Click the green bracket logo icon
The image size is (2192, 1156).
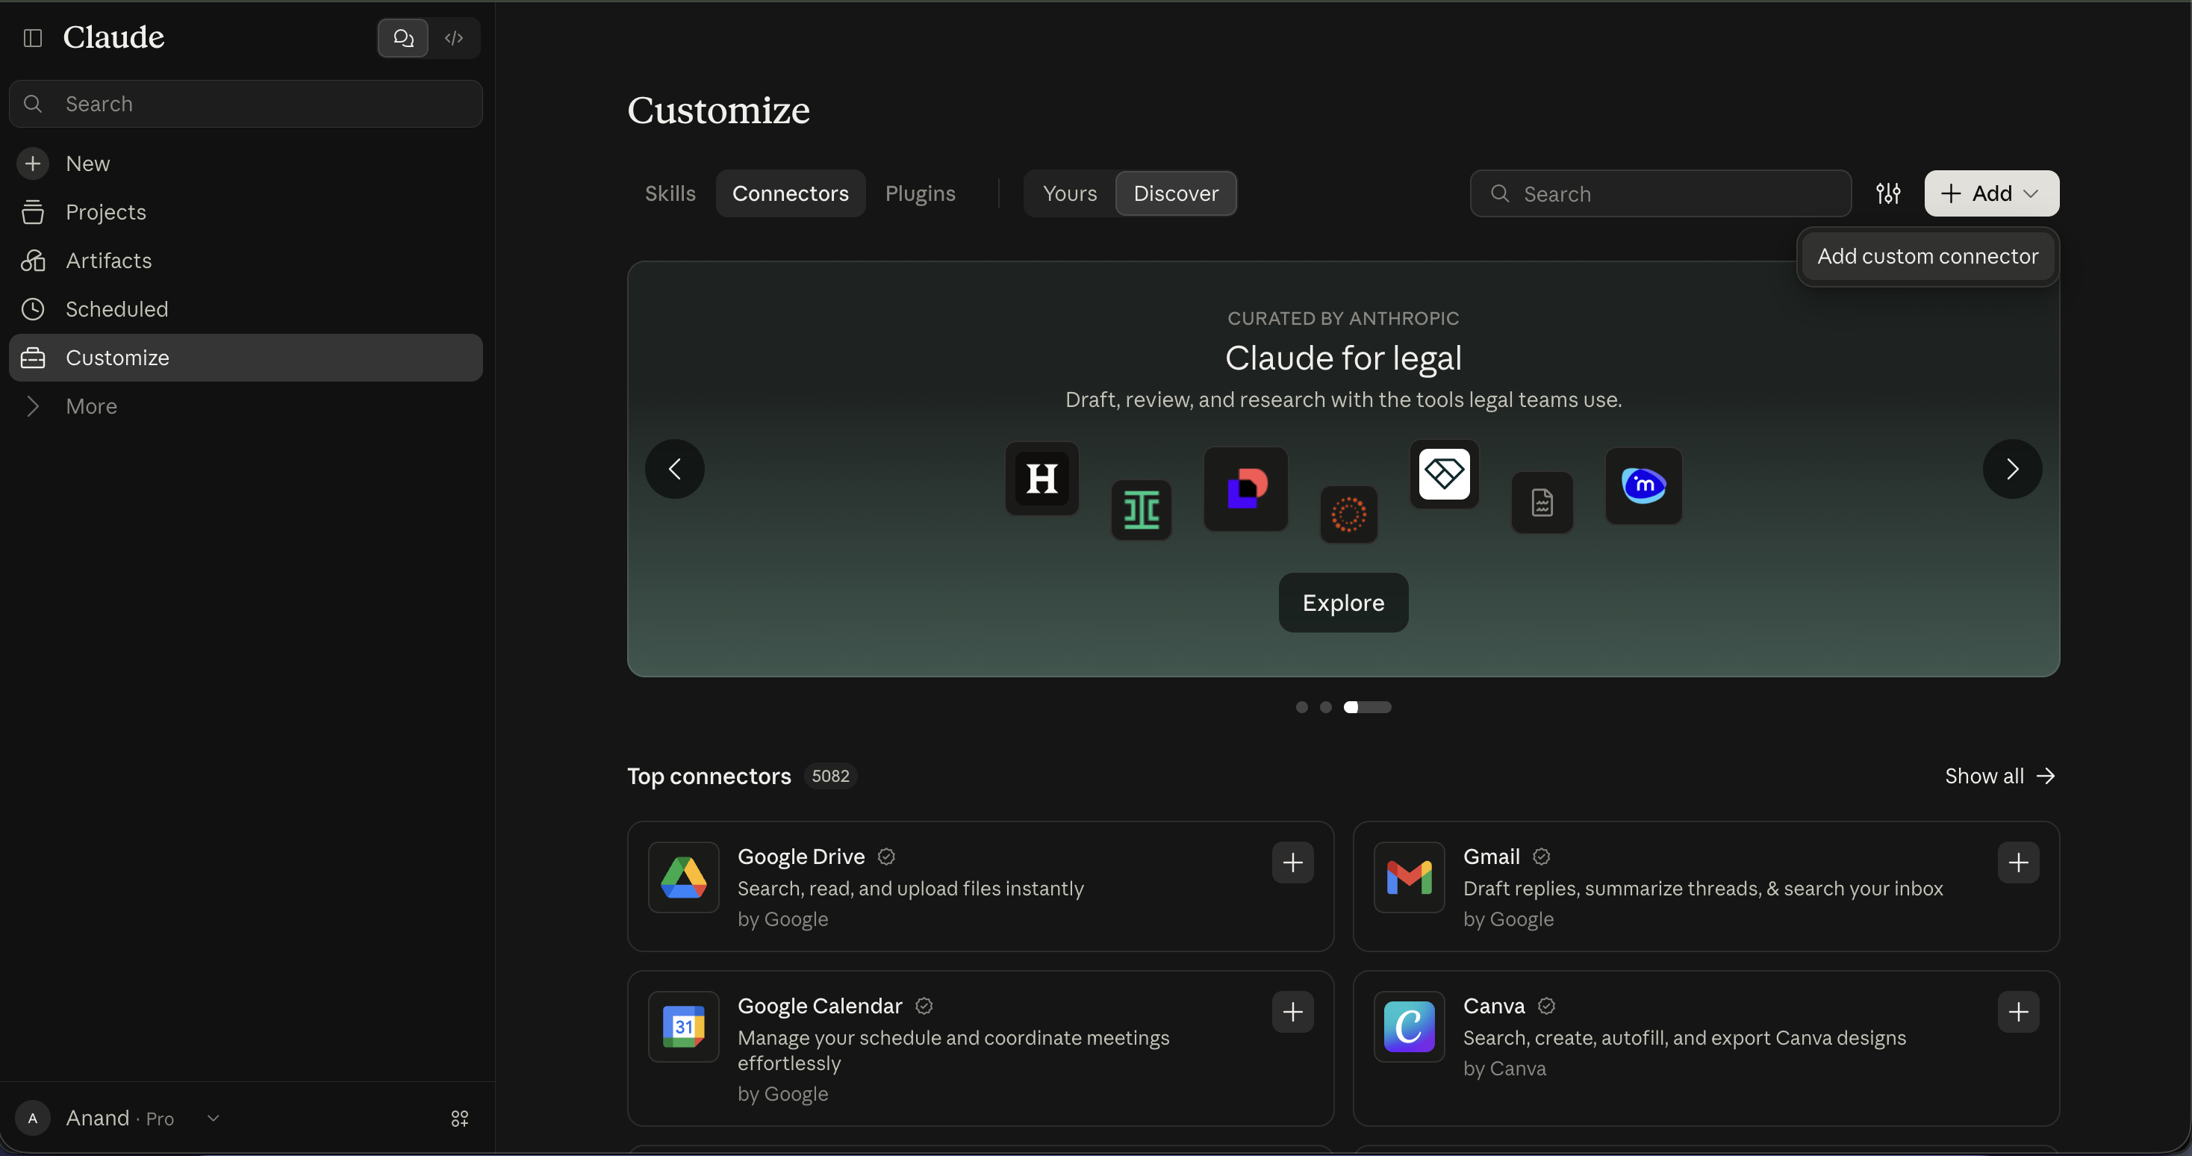point(1141,510)
